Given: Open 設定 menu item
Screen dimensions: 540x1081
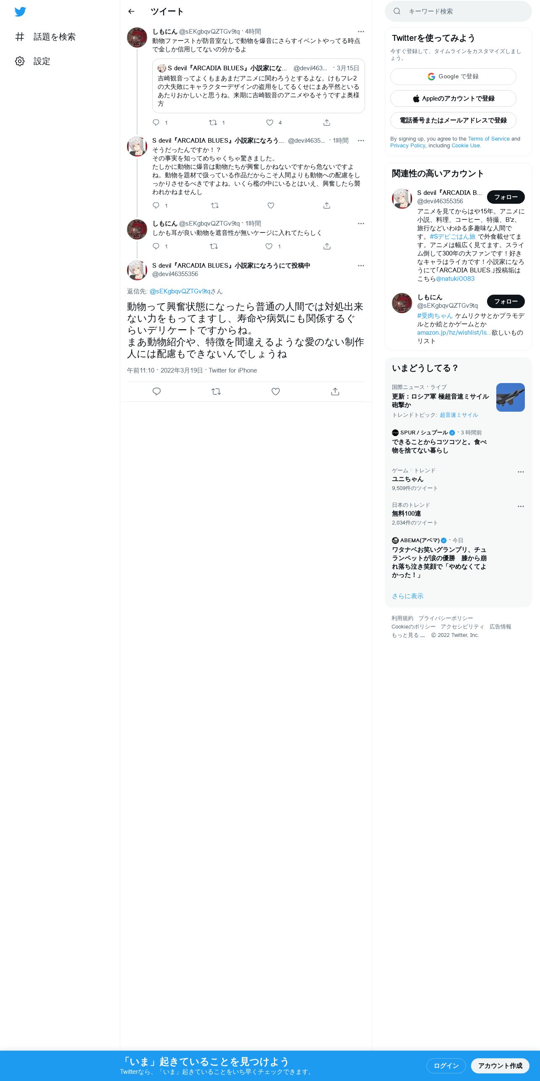Looking at the screenshot, I should (42, 61).
